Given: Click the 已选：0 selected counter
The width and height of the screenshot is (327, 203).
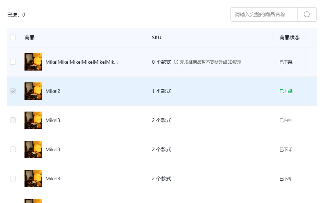Looking at the screenshot, I should (x=16, y=15).
